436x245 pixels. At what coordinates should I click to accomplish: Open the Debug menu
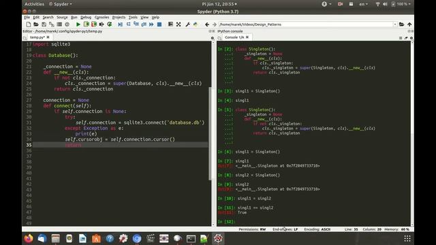(86, 17)
